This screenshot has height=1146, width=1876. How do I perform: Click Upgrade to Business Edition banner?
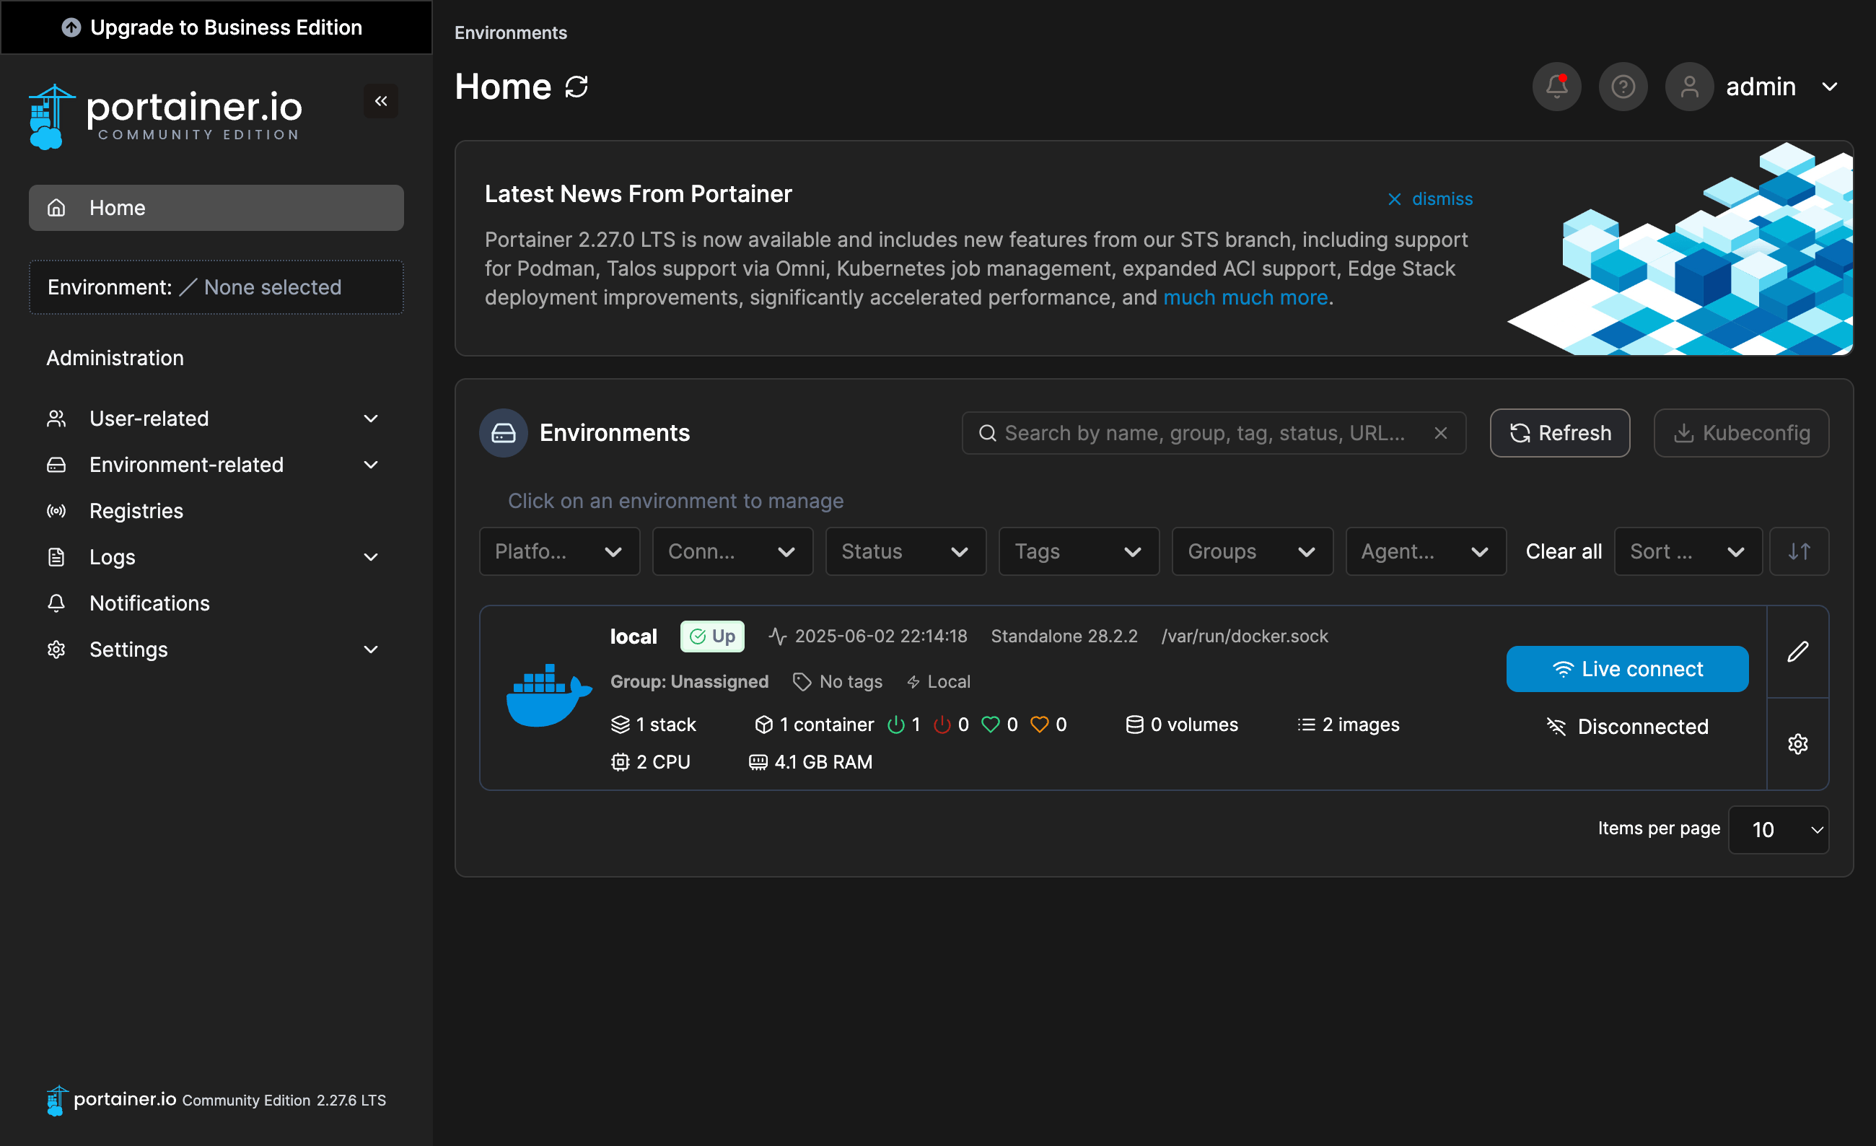point(216,27)
